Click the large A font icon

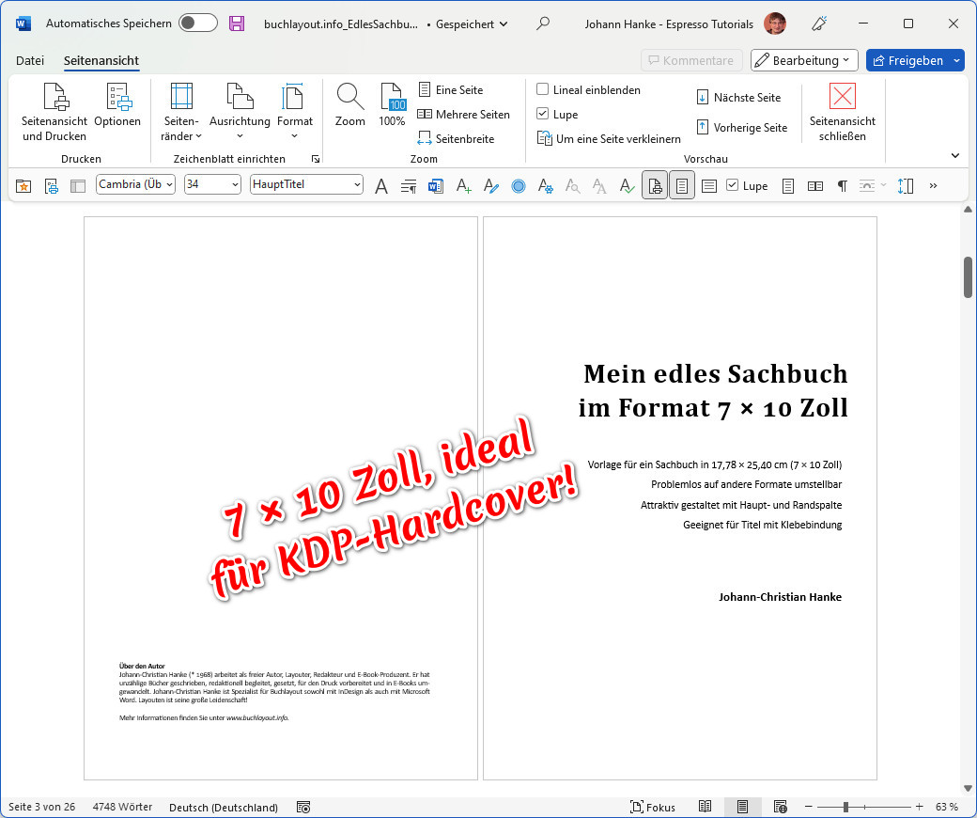pyautogui.click(x=381, y=186)
